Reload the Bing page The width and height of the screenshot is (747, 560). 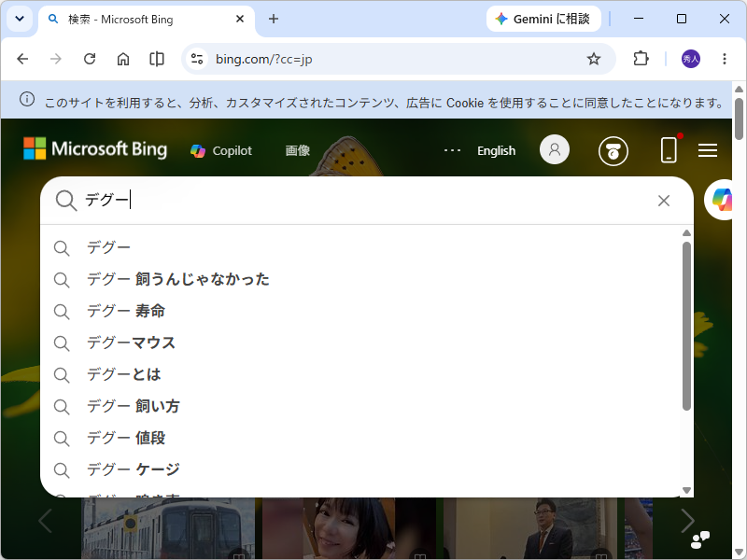coord(90,59)
